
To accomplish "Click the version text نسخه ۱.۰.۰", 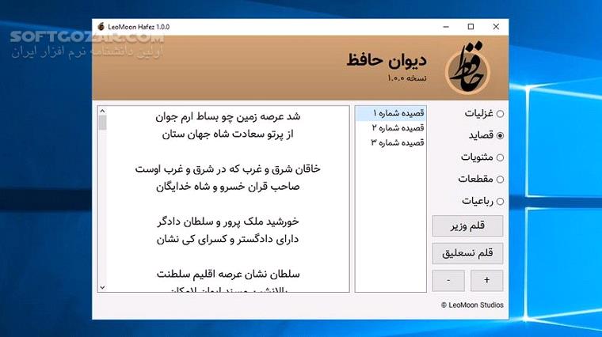I will click(x=407, y=78).
